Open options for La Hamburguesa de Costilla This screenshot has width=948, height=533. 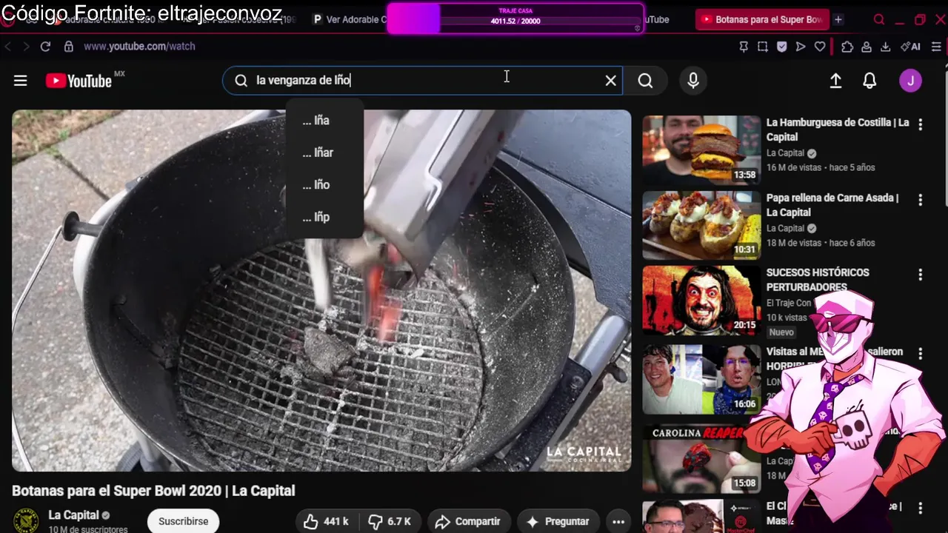point(921,124)
